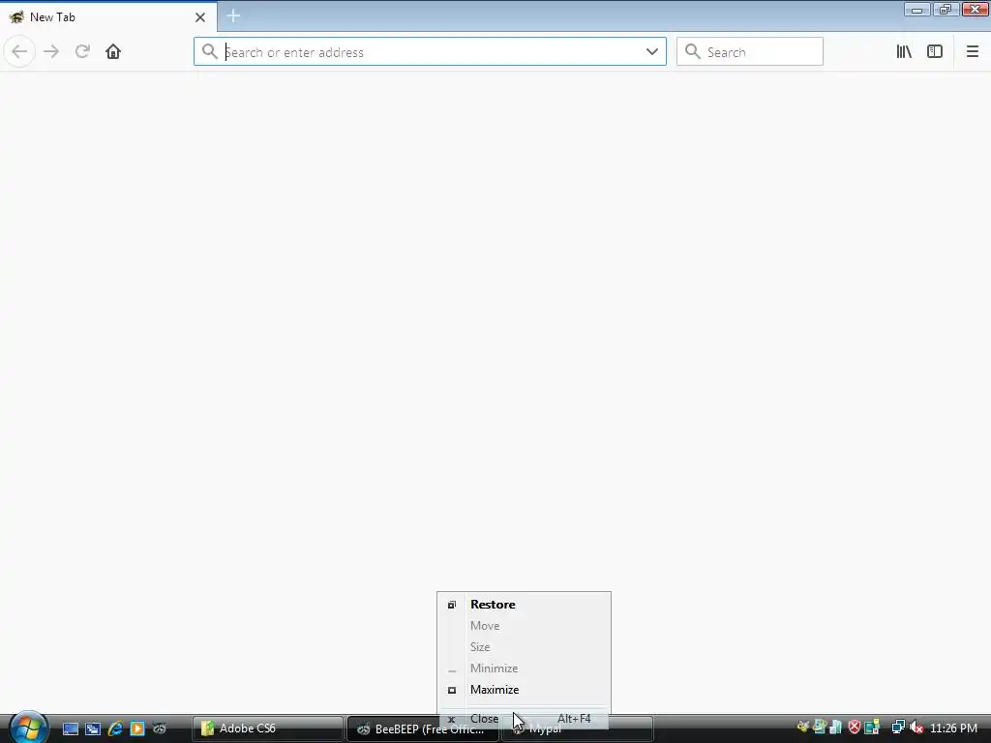Go forward using the Forward arrow

pyautogui.click(x=51, y=52)
